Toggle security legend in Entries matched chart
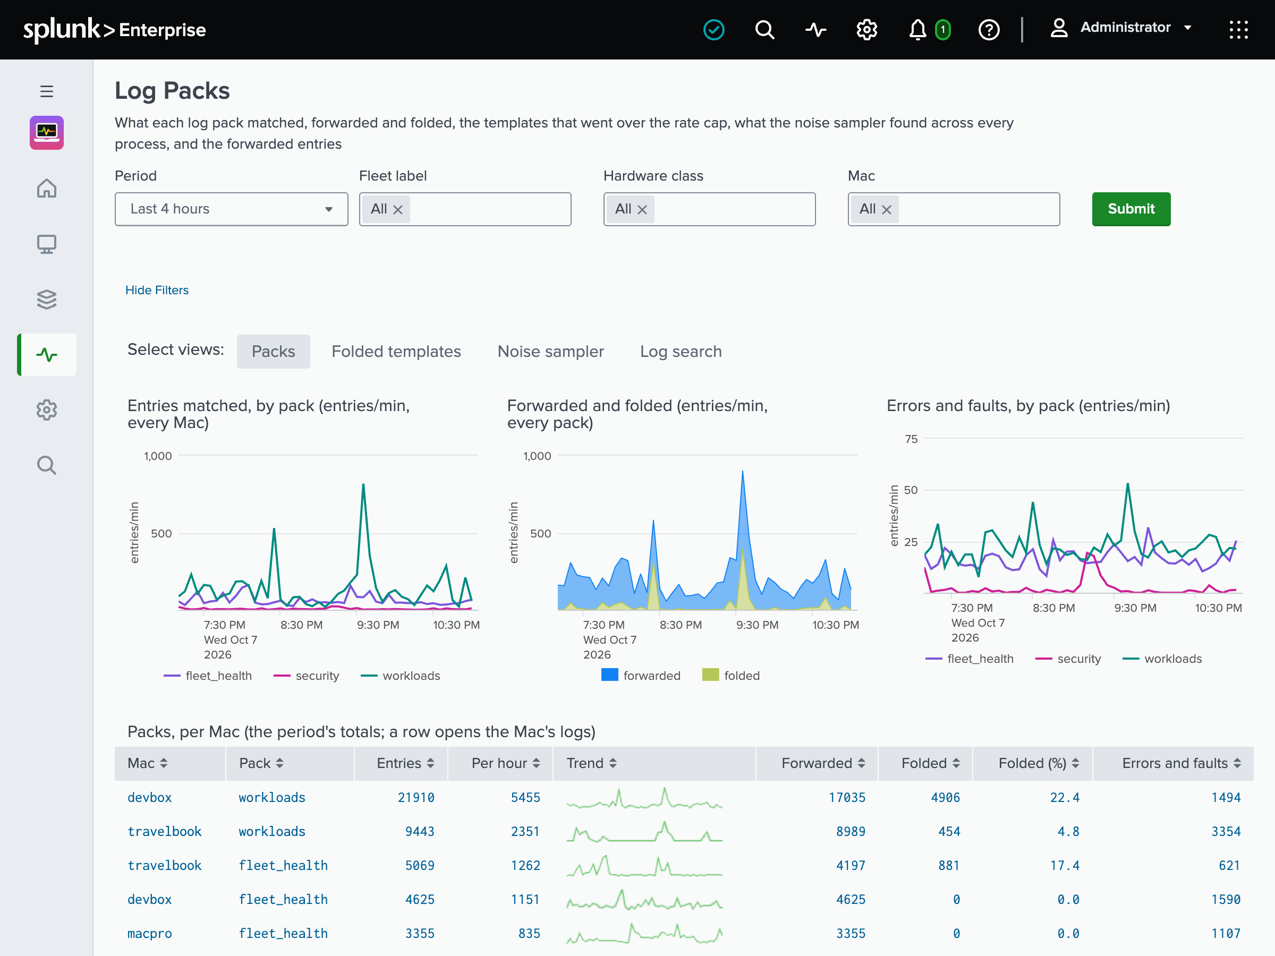Viewport: 1275px width, 956px height. point(306,676)
